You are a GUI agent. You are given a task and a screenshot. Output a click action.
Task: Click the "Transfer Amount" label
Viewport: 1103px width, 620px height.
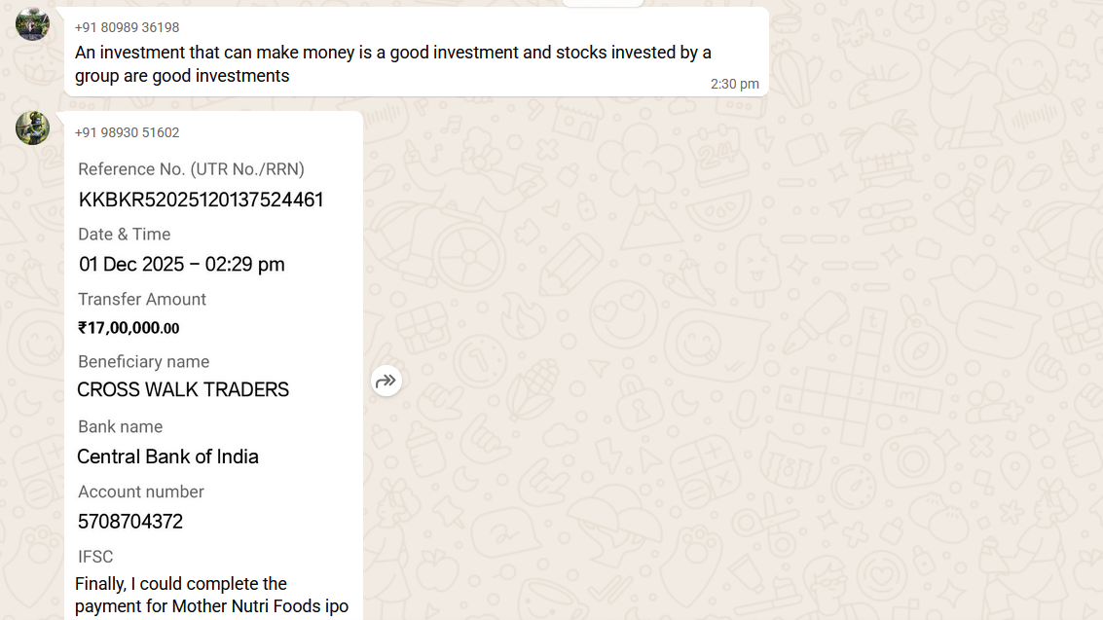tap(142, 300)
